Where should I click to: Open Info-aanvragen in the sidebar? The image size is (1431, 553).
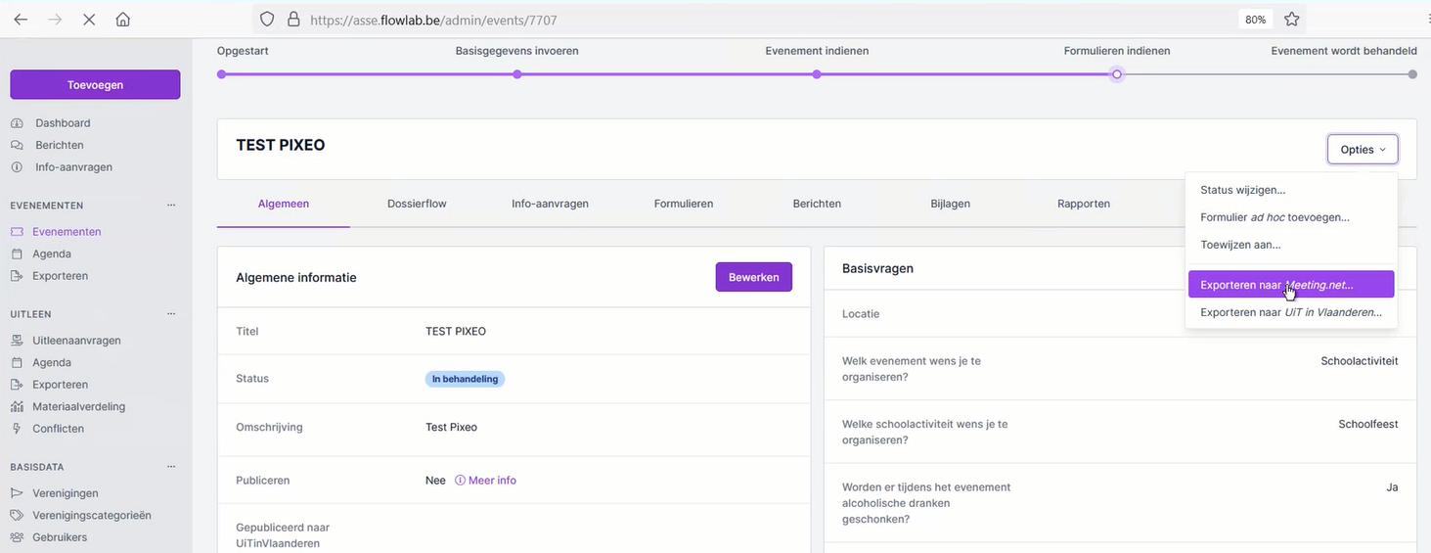coord(73,167)
